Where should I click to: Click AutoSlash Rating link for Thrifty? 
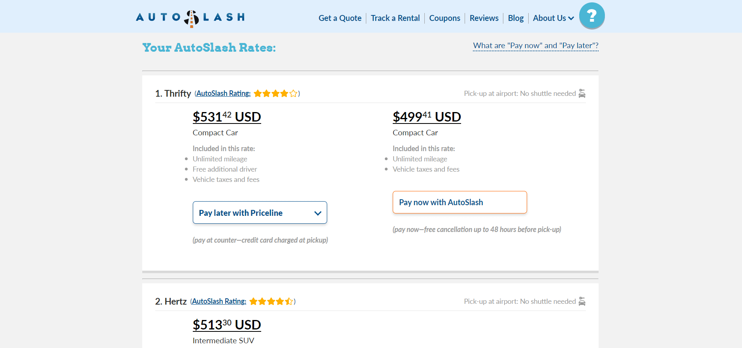[223, 94]
